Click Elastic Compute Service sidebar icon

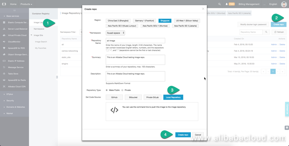(4, 23)
